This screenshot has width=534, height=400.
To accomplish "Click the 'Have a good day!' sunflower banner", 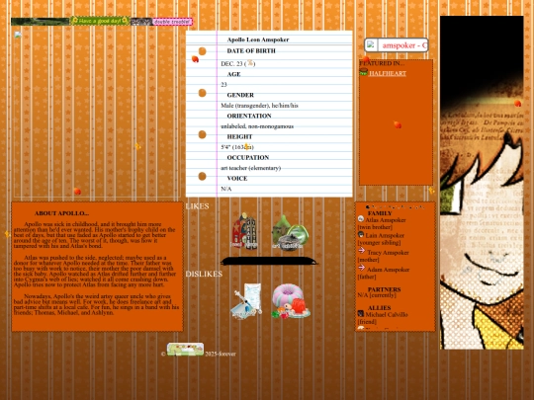I will pos(100,21).
